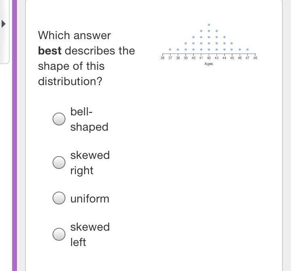Click the single dot above age 37
This screenshot has height=271, width=303.
coord(170,50)
